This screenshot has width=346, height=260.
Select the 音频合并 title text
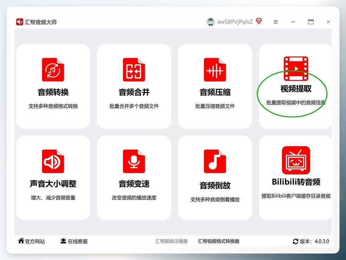pos(134,92)
